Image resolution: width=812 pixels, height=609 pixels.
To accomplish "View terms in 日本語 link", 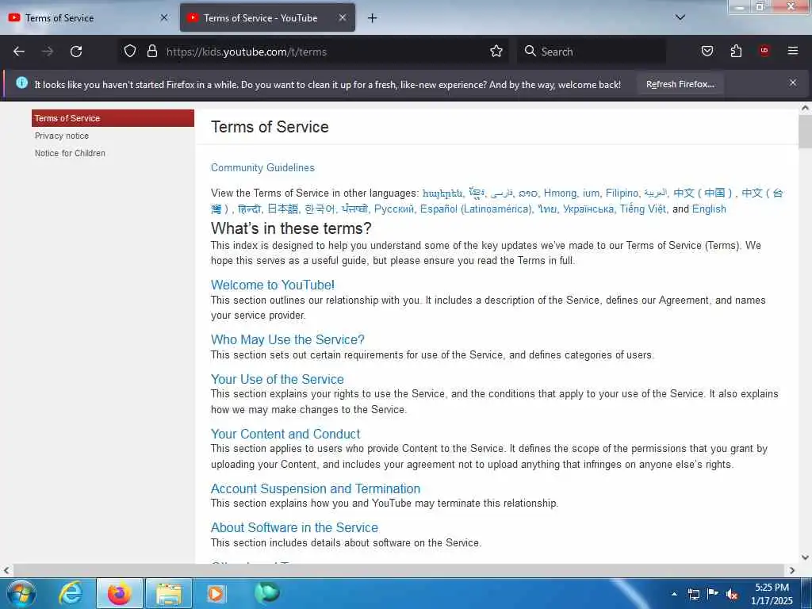I will tap(283, 209).
